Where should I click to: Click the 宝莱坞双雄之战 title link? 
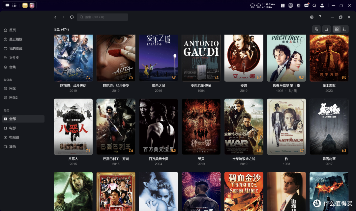244,159
